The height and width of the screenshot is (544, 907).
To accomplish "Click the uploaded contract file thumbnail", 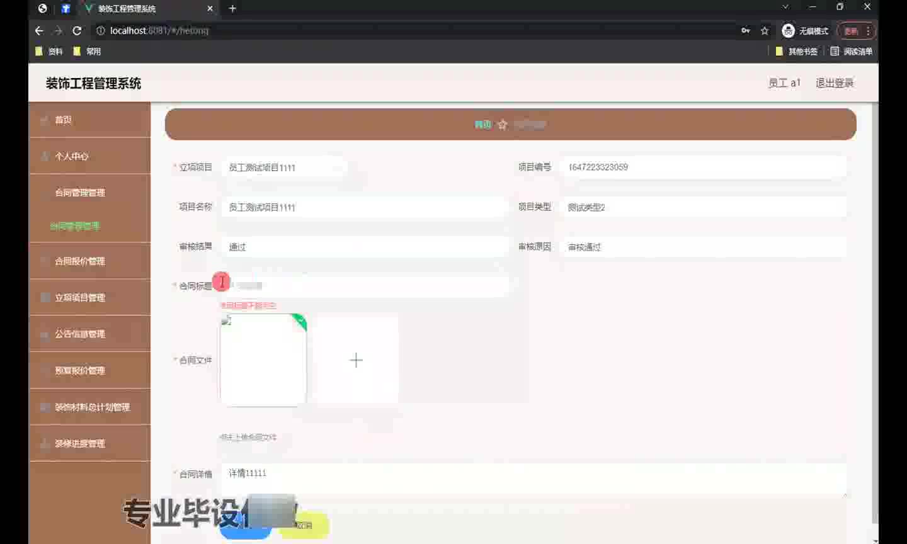I will (263, 360).
